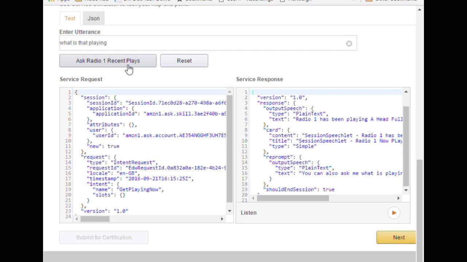Click the "sessionId" line in Service Request
This screenshot has height=262, width=467.
coord(157,103)
